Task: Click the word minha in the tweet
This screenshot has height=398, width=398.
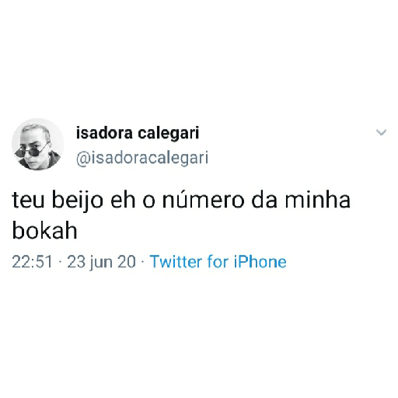Action: (318, 199)
